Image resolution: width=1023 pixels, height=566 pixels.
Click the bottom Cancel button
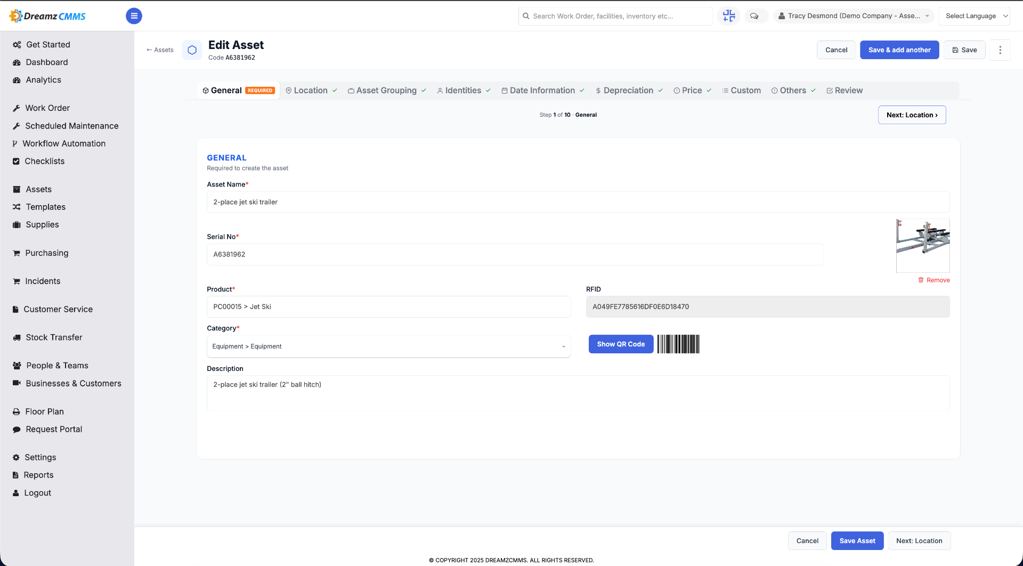[807, 541]
